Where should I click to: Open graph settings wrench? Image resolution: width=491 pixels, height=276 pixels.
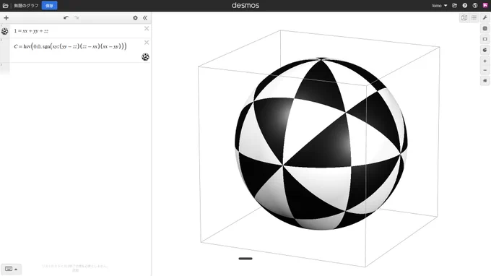point(485,18)
